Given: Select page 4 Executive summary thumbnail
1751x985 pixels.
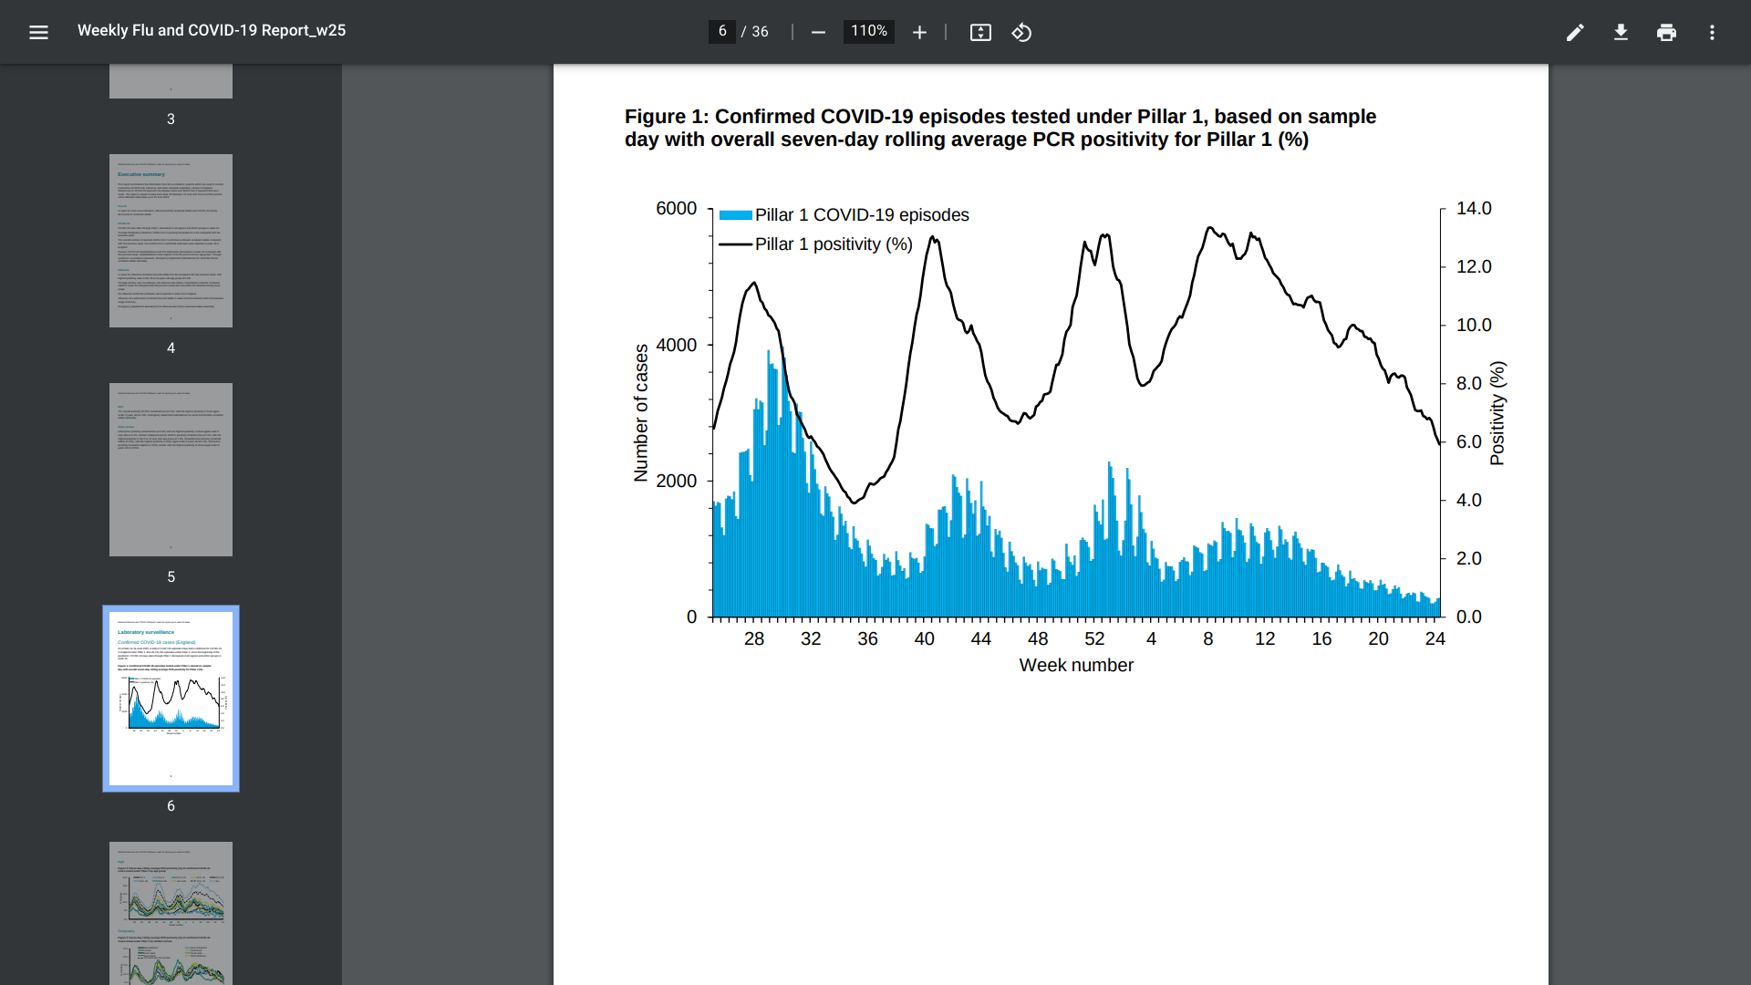Looking at the screenshot, I should pos(171,241).
